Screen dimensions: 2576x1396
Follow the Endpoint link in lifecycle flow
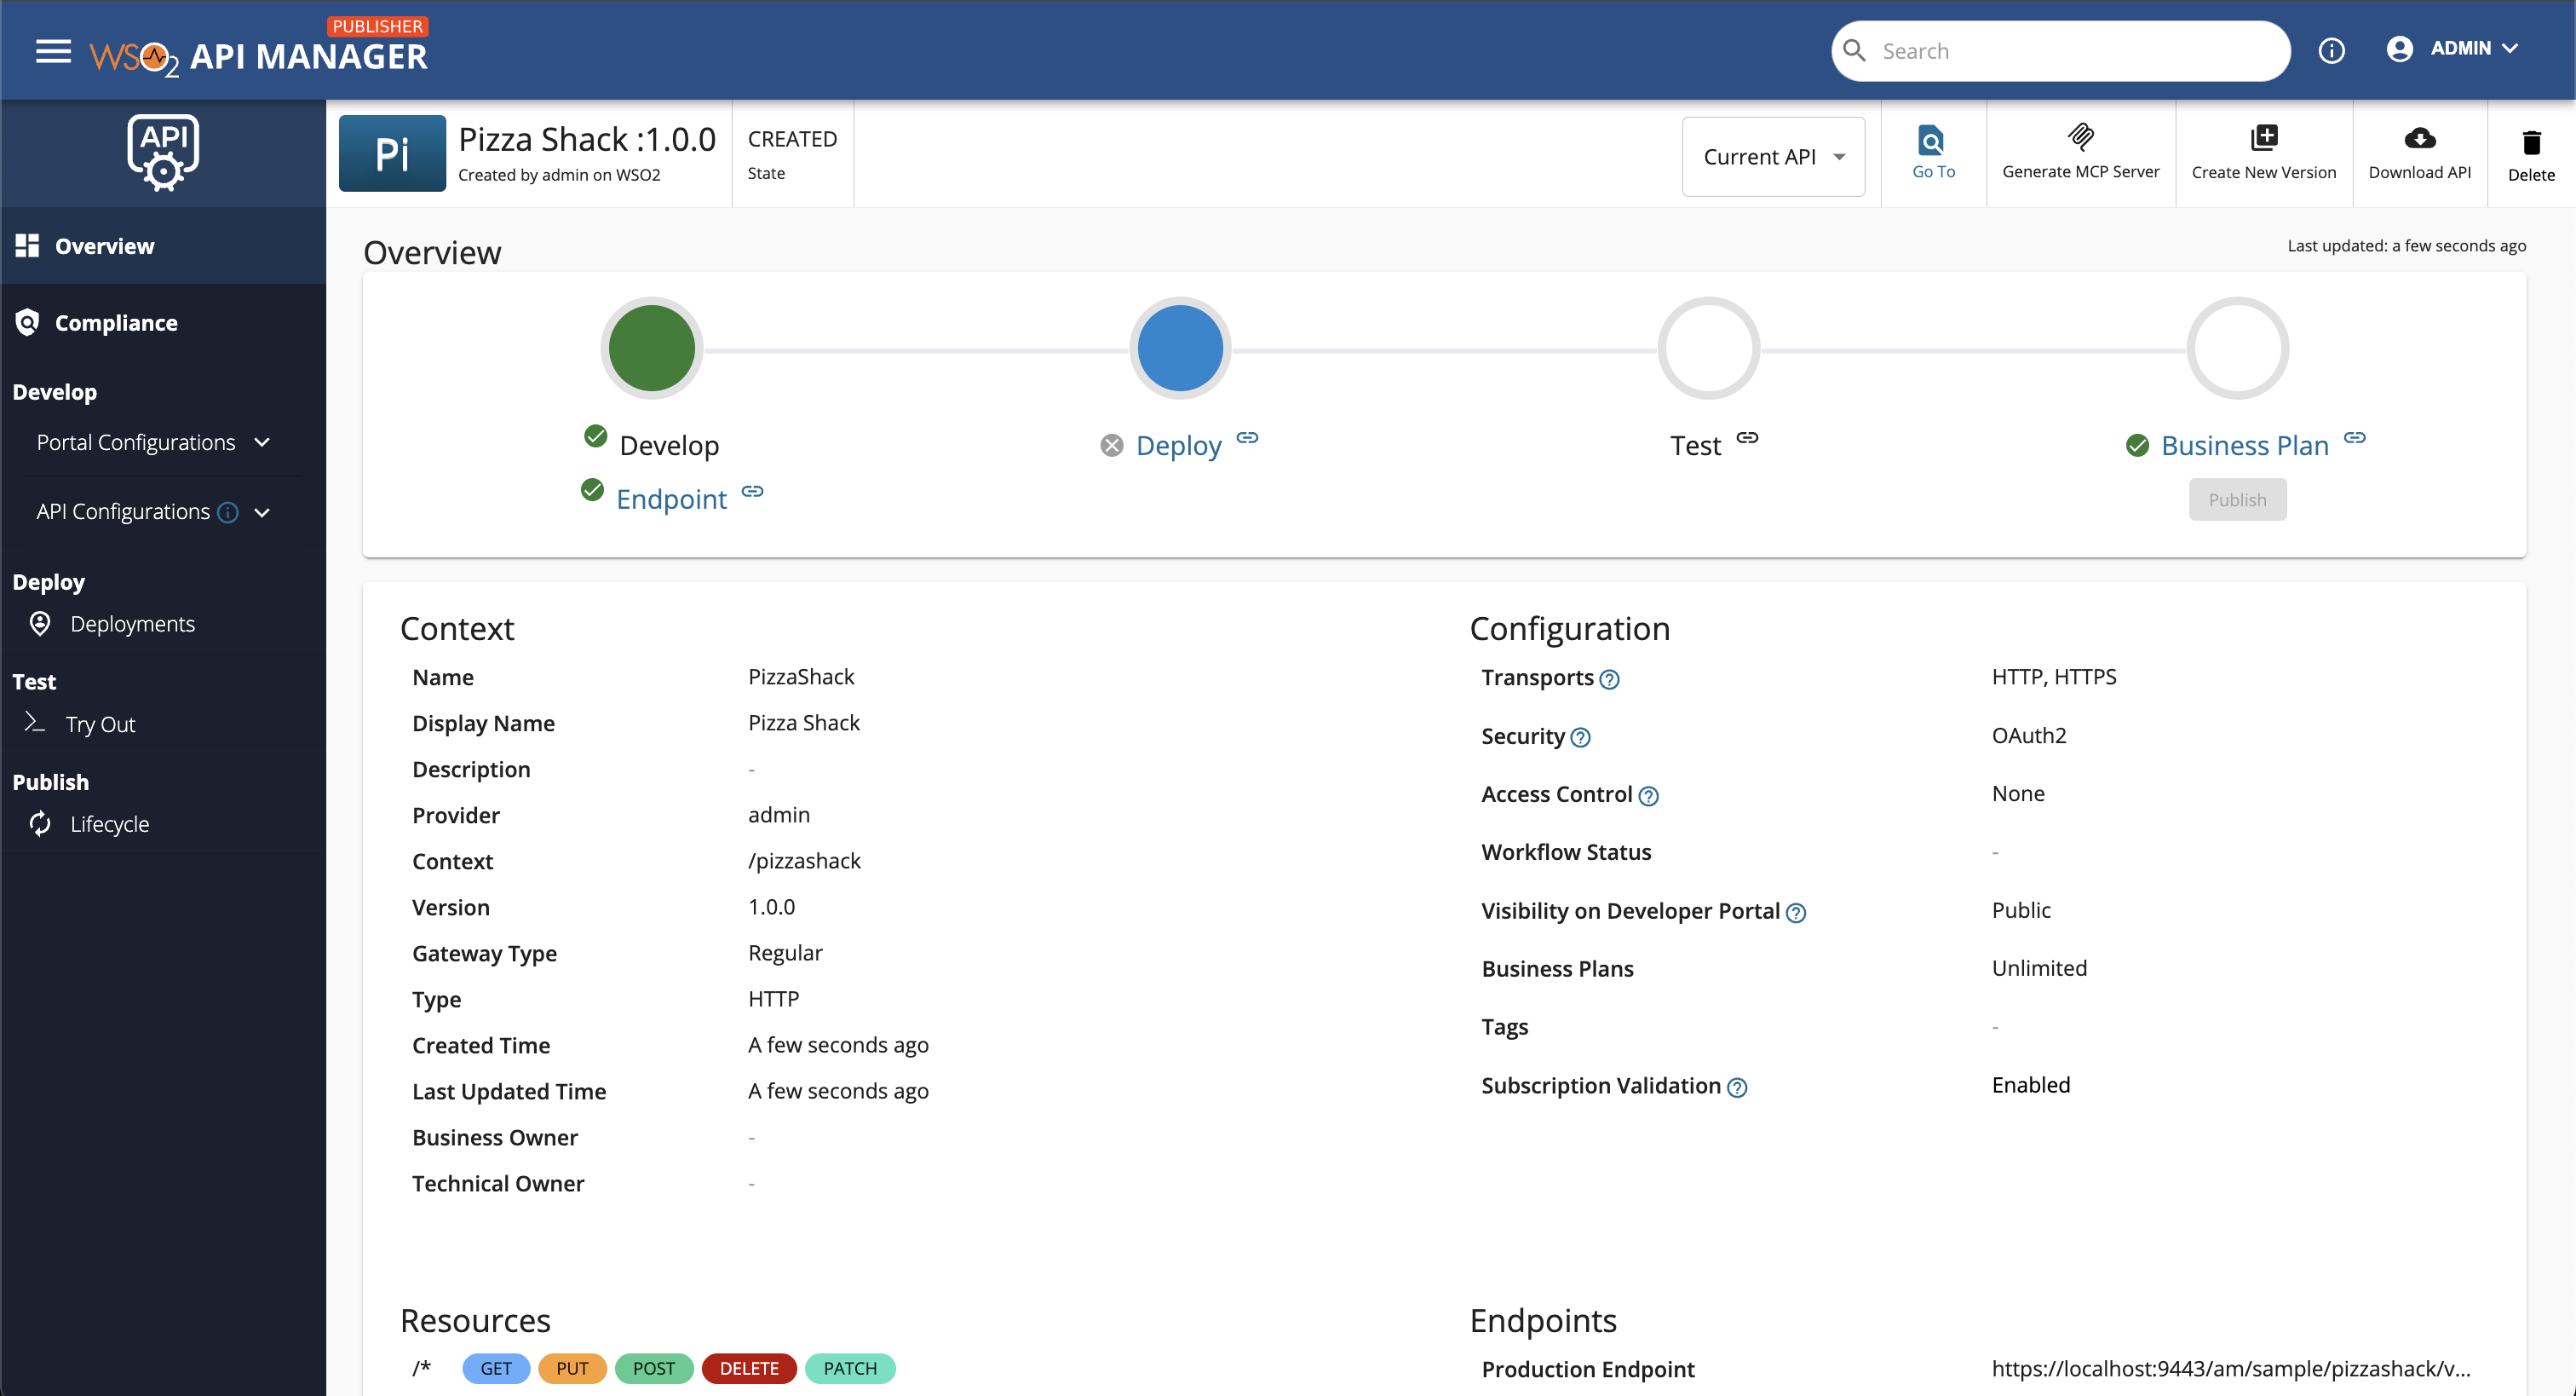tap(671, 499)
